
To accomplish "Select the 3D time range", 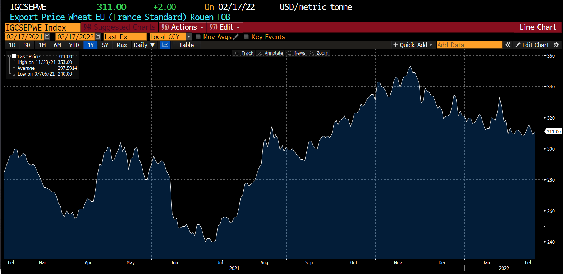I will (x=27, y=45).
